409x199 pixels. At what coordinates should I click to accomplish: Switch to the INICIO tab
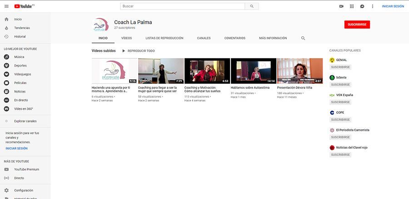[103, 38]
